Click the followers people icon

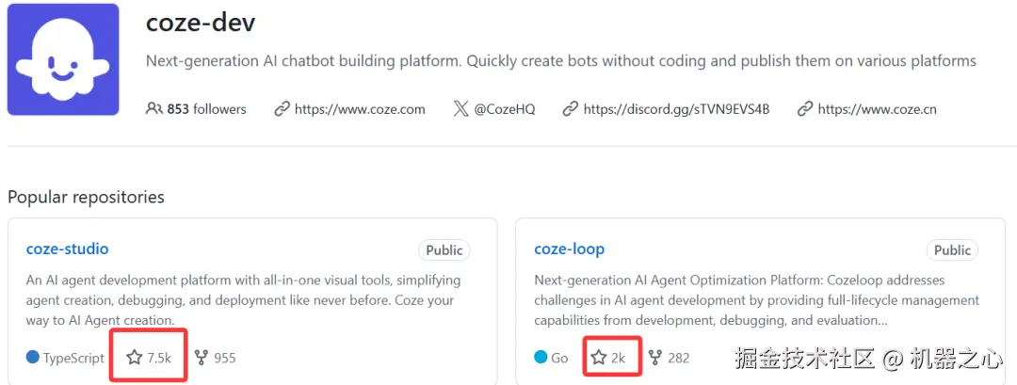[x=154, y=109]
